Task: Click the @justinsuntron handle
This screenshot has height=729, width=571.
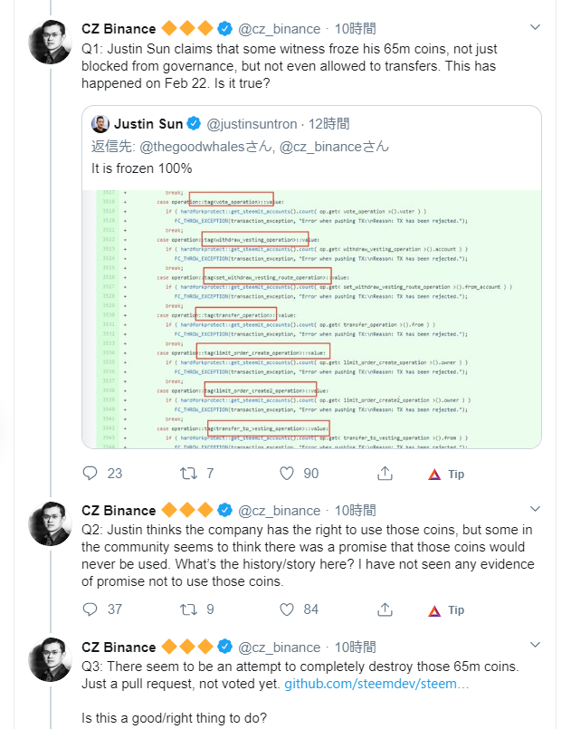Action: point(251,123)
